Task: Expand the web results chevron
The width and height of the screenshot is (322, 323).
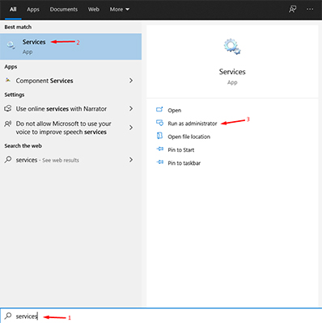Action: click(x=131, y=160)
